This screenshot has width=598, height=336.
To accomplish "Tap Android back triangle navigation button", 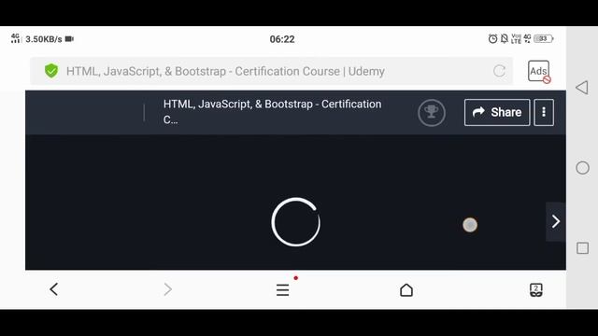I will 582,88.
